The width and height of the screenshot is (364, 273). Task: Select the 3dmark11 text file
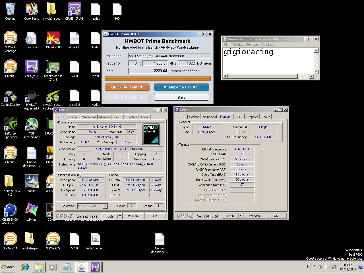pos(74,40)
